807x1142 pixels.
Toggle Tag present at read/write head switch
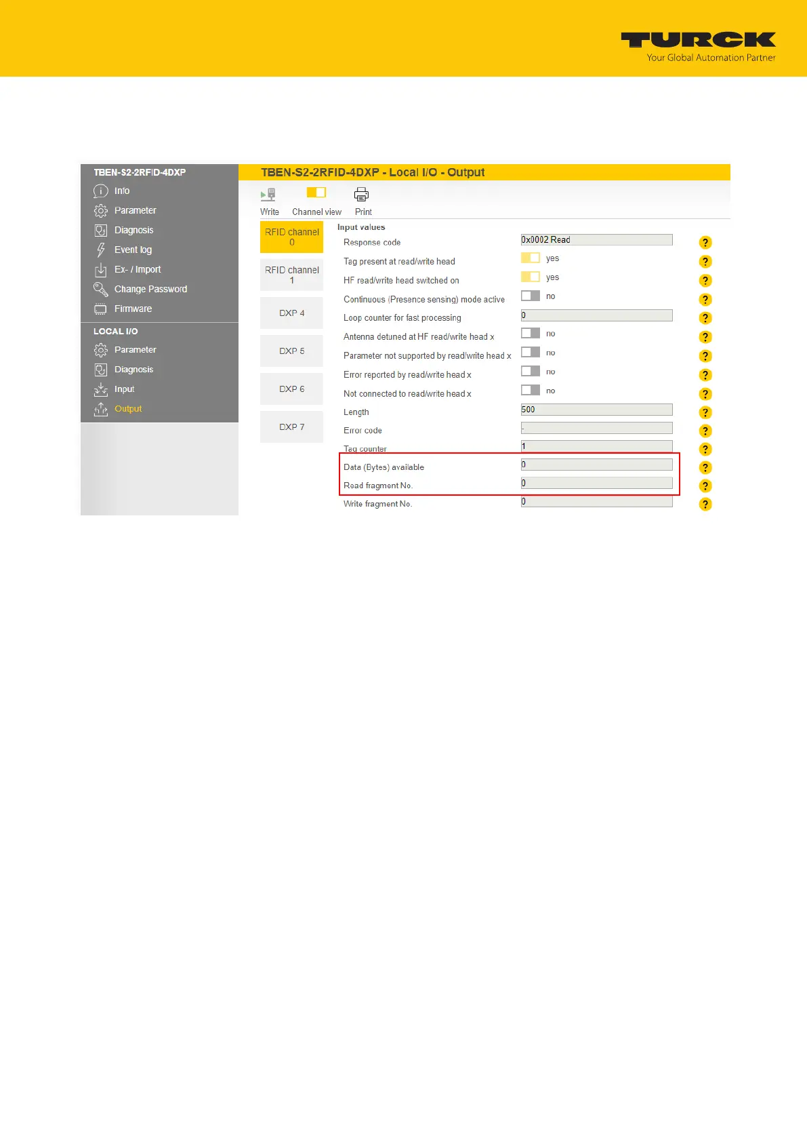tap(531, 258)
